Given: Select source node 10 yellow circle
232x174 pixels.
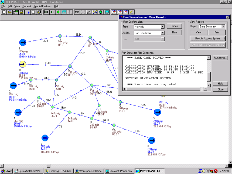Looking at the screenshot, I should [x=23, y=64].
